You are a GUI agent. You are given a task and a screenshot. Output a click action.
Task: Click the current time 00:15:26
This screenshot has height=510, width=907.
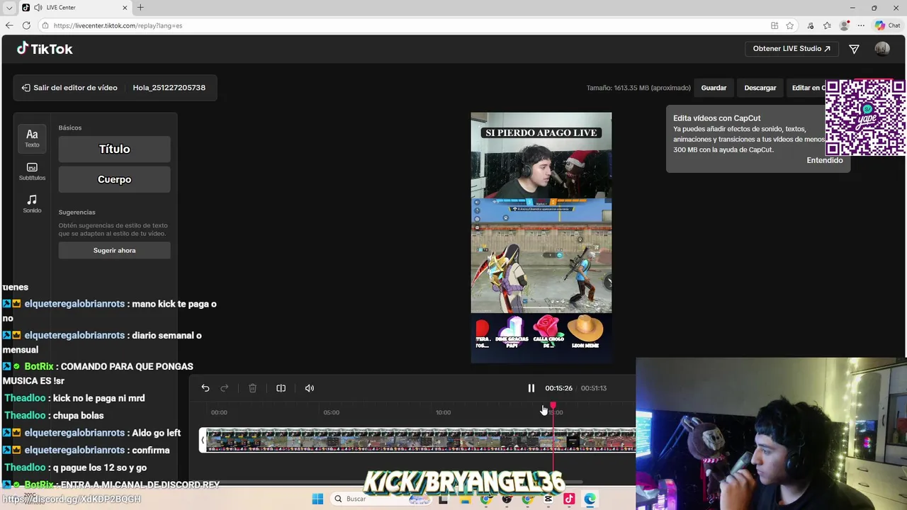pyautogui.click(x=558, y=388)
